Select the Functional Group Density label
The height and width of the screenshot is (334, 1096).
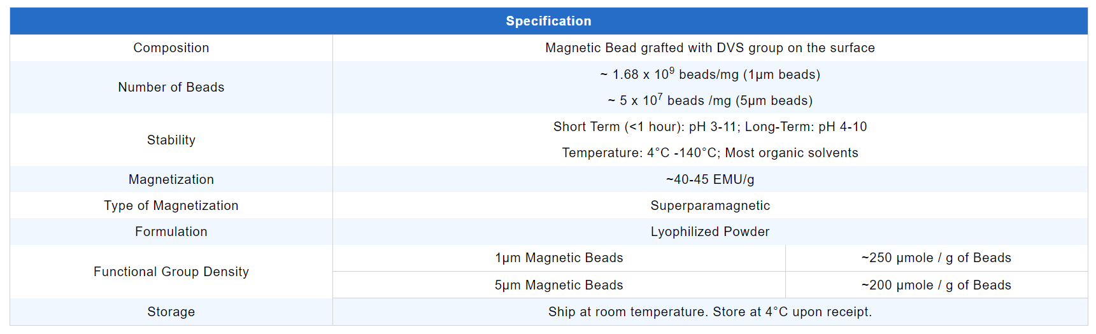[171, 272]
